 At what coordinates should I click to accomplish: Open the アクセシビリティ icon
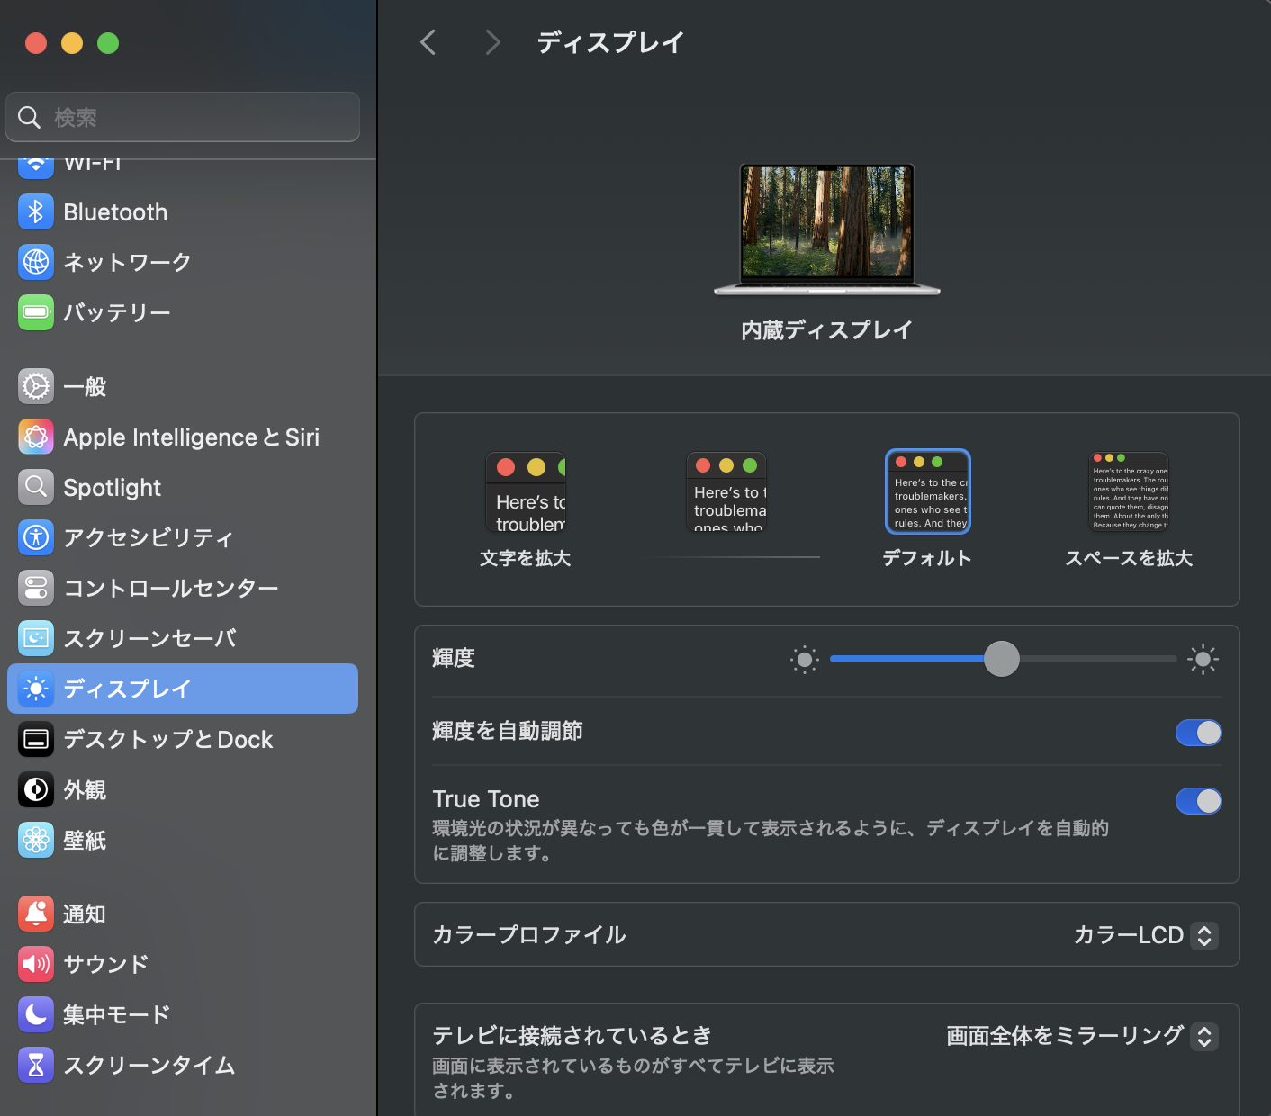36,537
